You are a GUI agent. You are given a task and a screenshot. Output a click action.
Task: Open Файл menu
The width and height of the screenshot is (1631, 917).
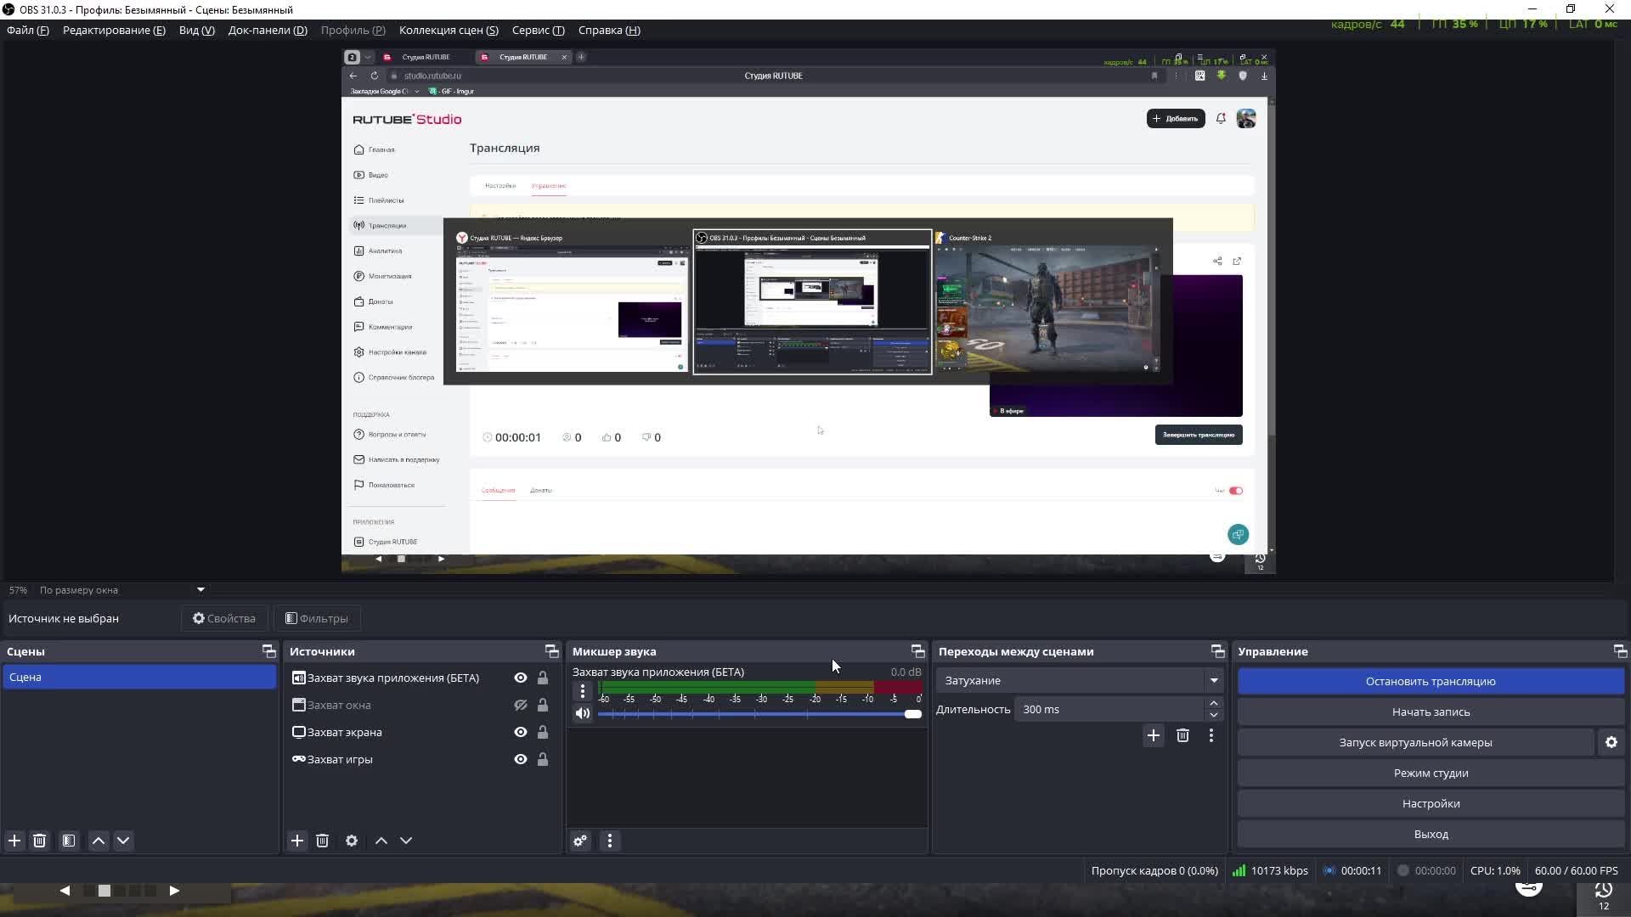28,30
